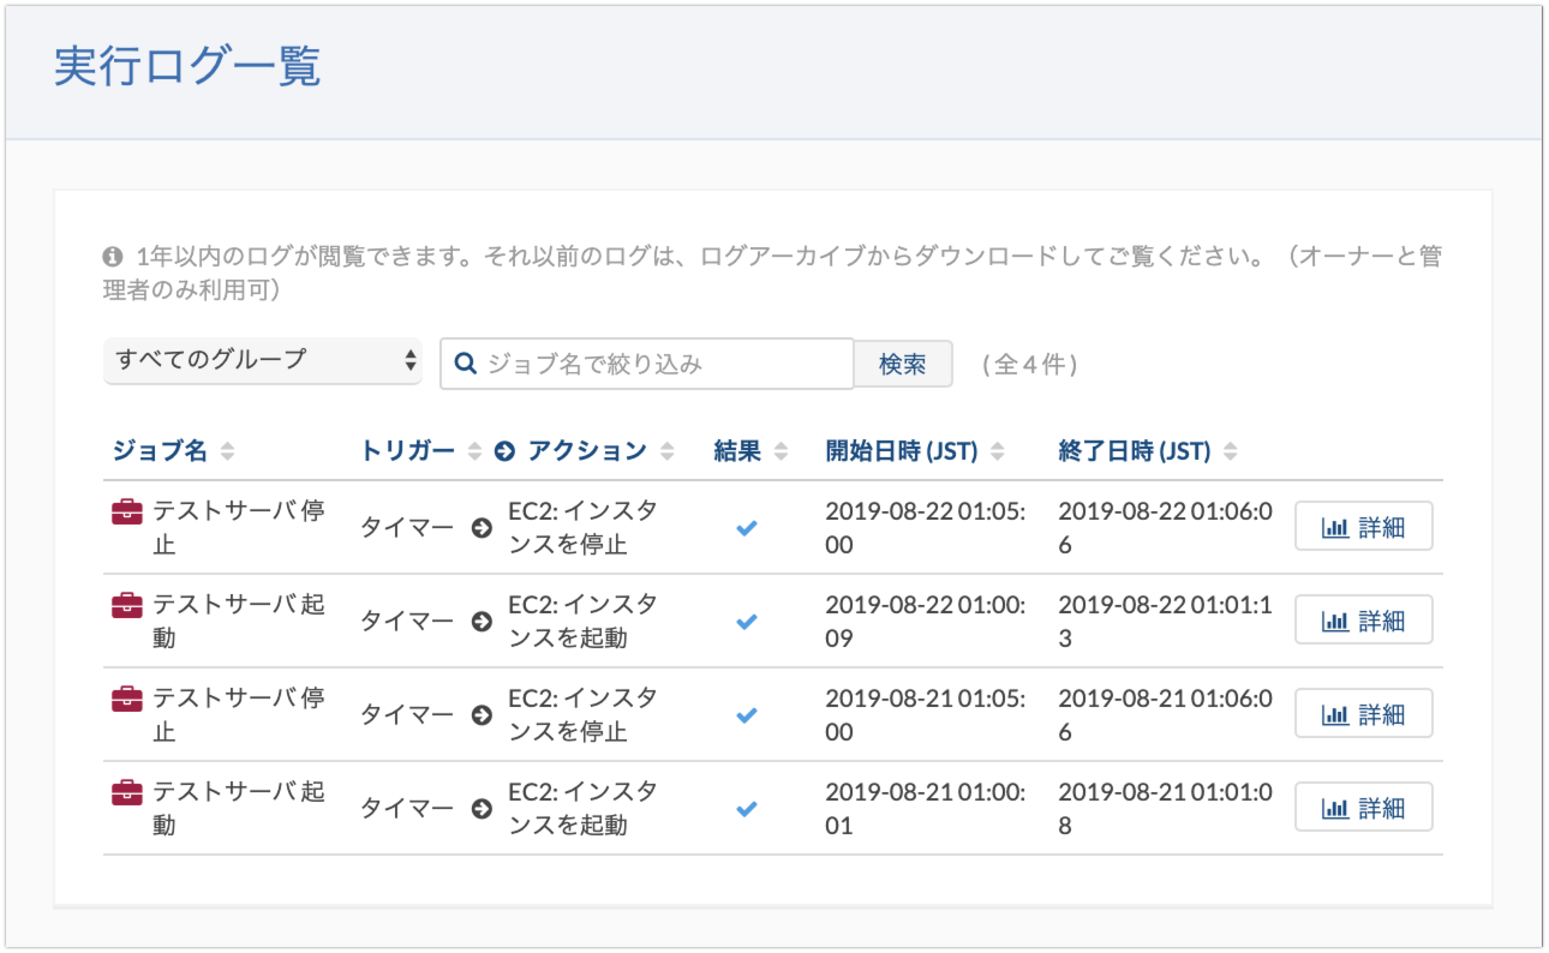
Task: Click result checkmark for 2019-08-22 01:00:09 row
Action: 746,622
